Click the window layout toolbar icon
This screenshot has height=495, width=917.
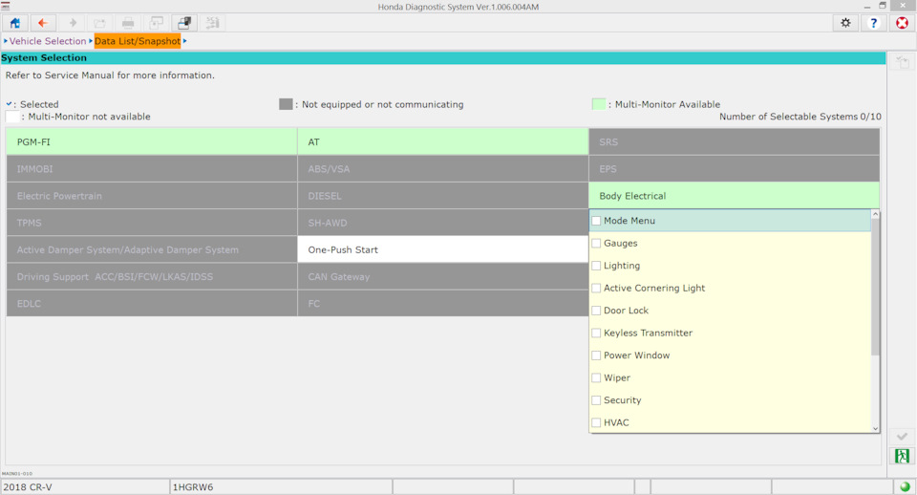click(x=156, y=23)
